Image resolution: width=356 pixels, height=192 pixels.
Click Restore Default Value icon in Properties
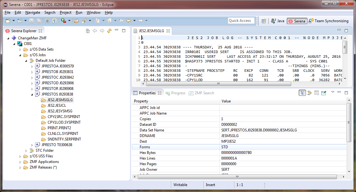[317, 93]
